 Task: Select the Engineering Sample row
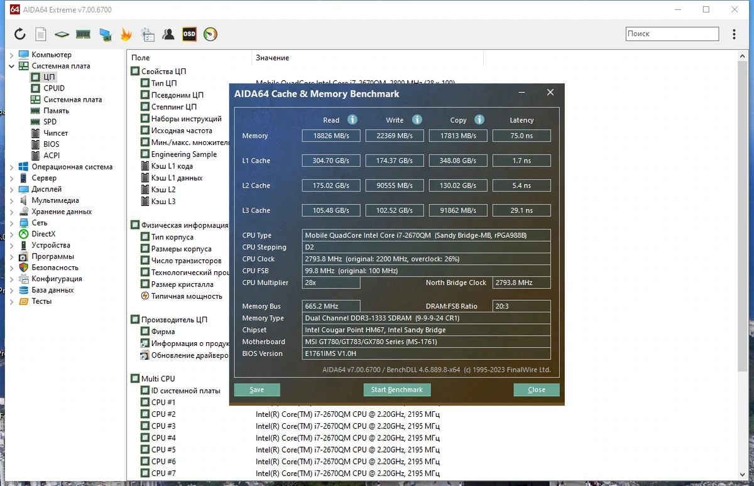pos(183,154)
